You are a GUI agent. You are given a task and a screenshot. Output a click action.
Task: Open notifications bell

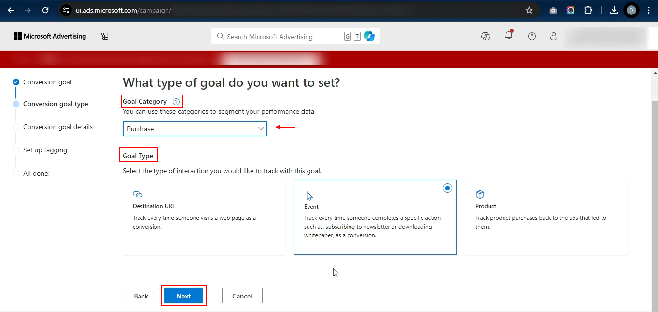pyautogui.click(x=509, y=35)
